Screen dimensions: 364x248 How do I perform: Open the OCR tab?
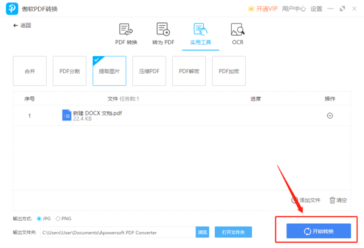click(237, 34)
